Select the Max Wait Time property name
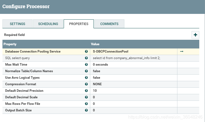Viewport: 205px width, 122px height. pos(16,65)
